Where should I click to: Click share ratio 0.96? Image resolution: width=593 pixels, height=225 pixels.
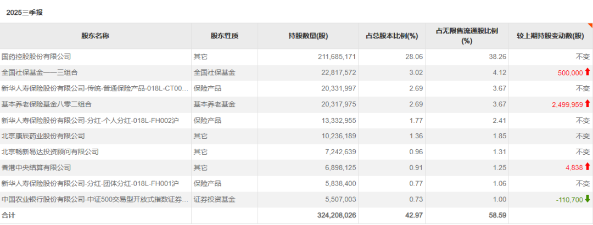[417, 151]
